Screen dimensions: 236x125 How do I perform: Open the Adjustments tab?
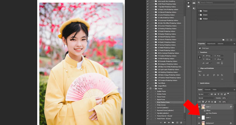pyautogui.click(x=211, y=44)
